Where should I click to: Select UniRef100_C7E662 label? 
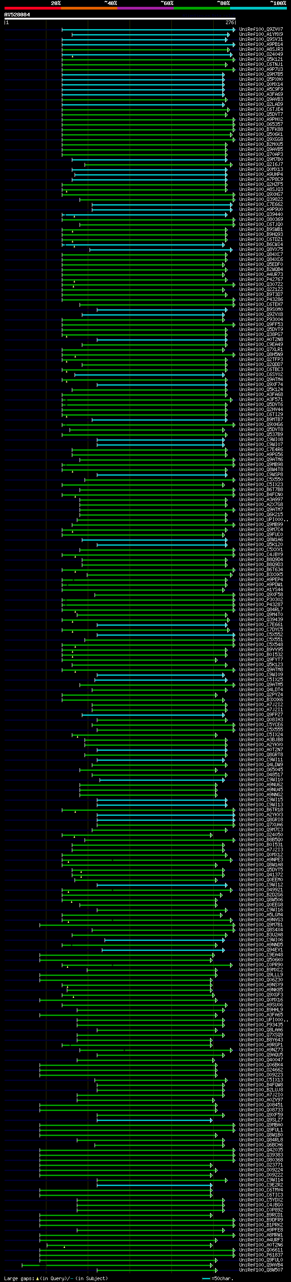point(261,204)
